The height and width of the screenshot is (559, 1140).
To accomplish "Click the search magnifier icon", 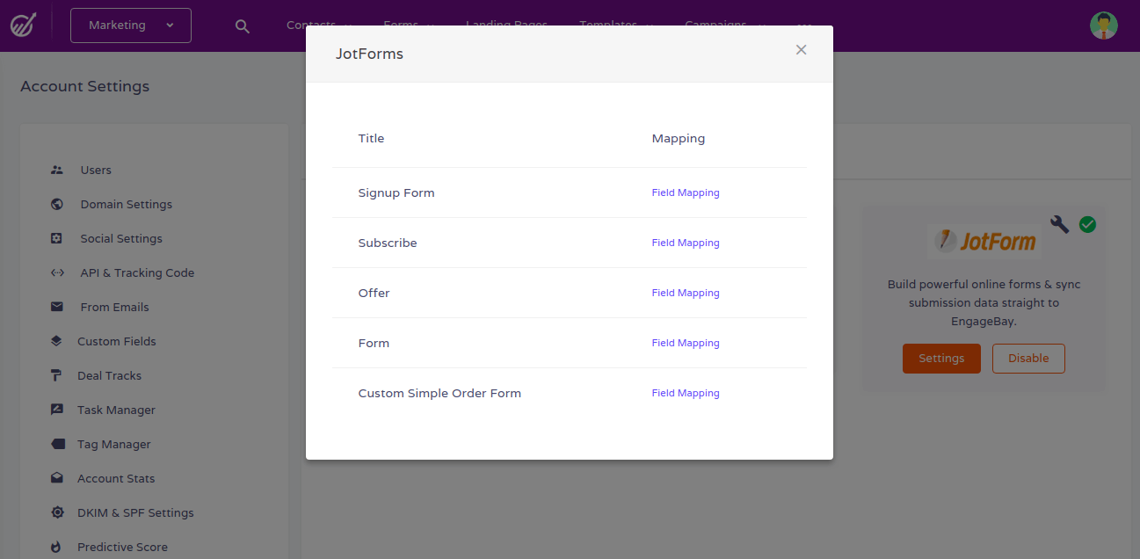I will (x=243, y=26).
